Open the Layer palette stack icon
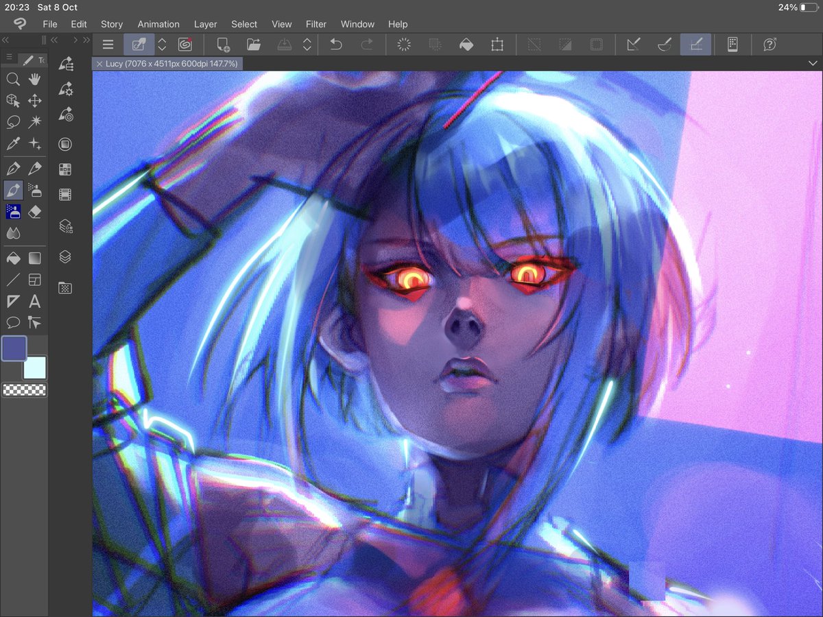 65,256
